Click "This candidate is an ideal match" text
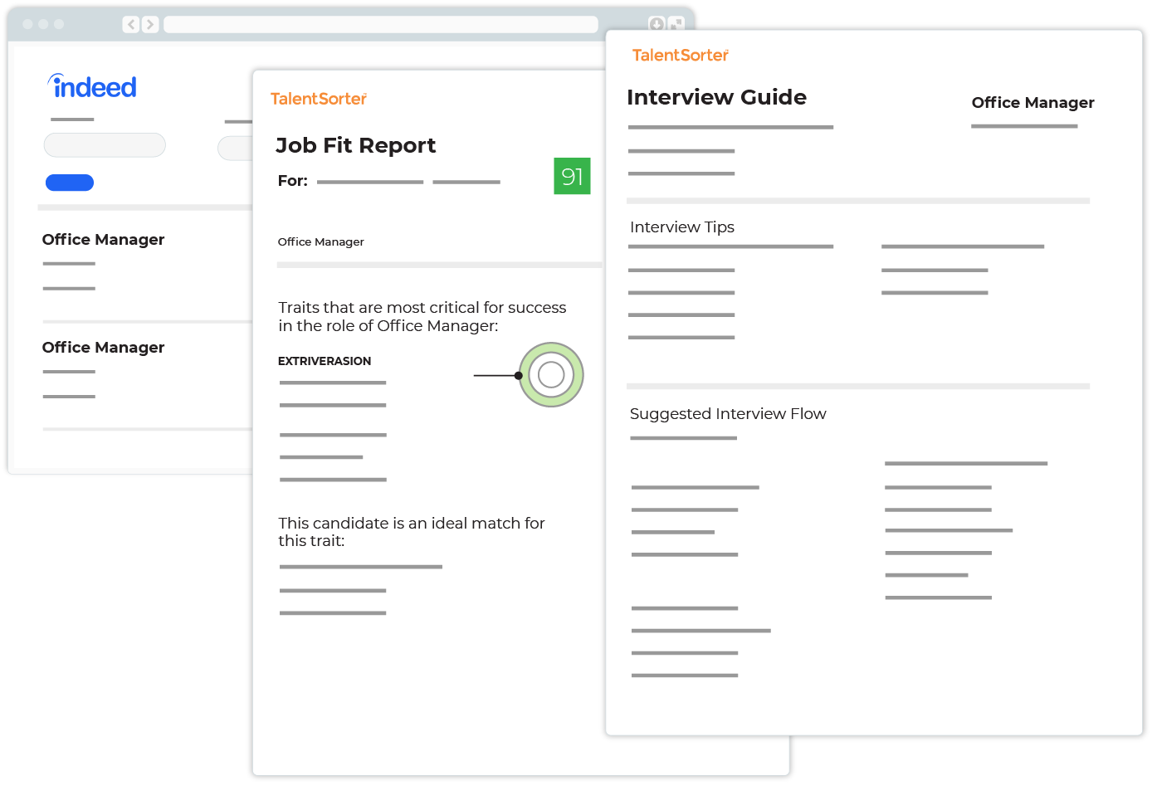This screenshot has width=1152, height=785. [x=412, y=532]
